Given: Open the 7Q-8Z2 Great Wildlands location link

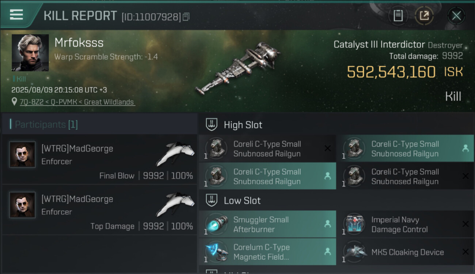Looking at the screenshot, I should 77,102.
